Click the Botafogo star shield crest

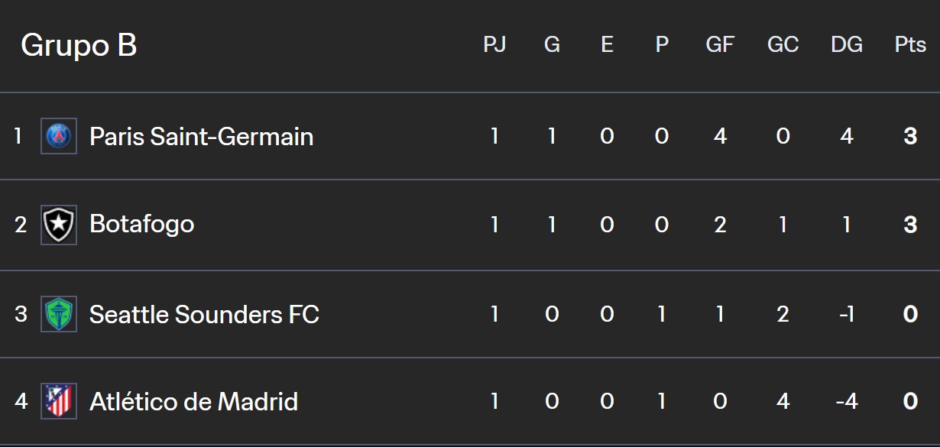click(59, 225)
